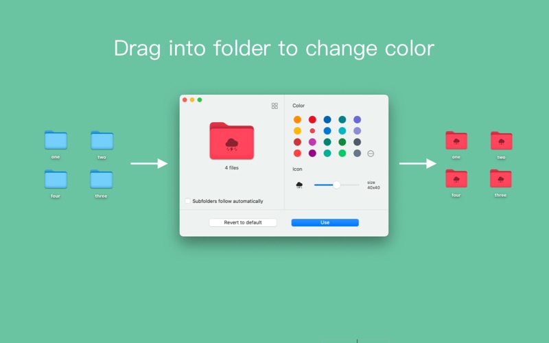
Task: Select the red folder named three
Action: (x=501, y=178)
